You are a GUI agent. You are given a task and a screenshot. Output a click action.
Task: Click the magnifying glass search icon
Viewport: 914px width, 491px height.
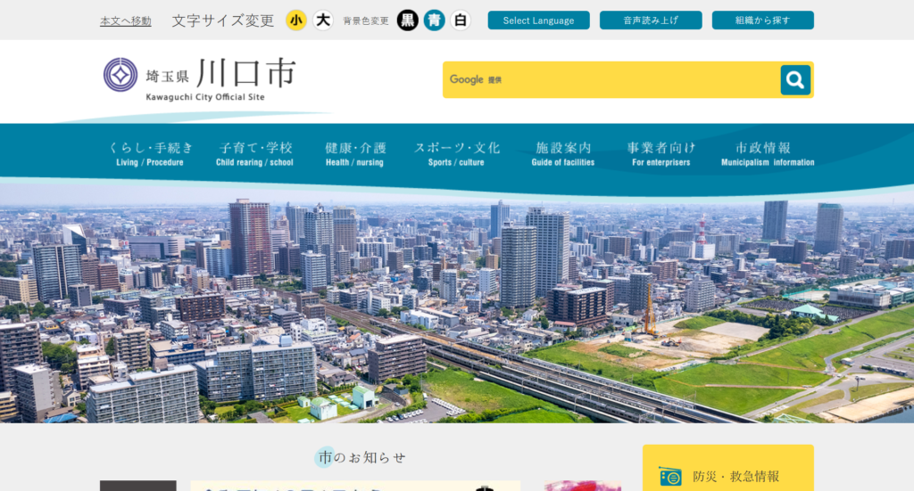click(x=794, y=80)
